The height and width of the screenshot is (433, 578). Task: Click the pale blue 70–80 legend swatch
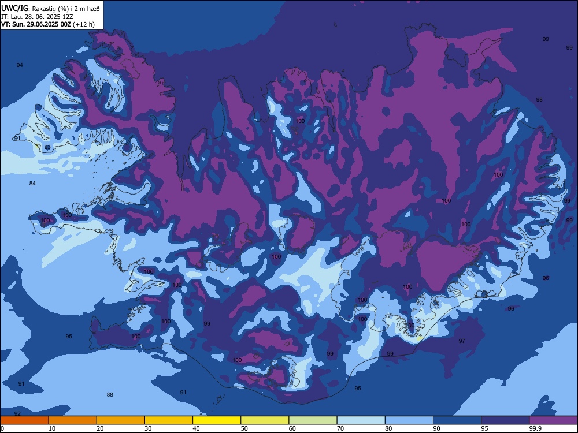click(361, 420)
